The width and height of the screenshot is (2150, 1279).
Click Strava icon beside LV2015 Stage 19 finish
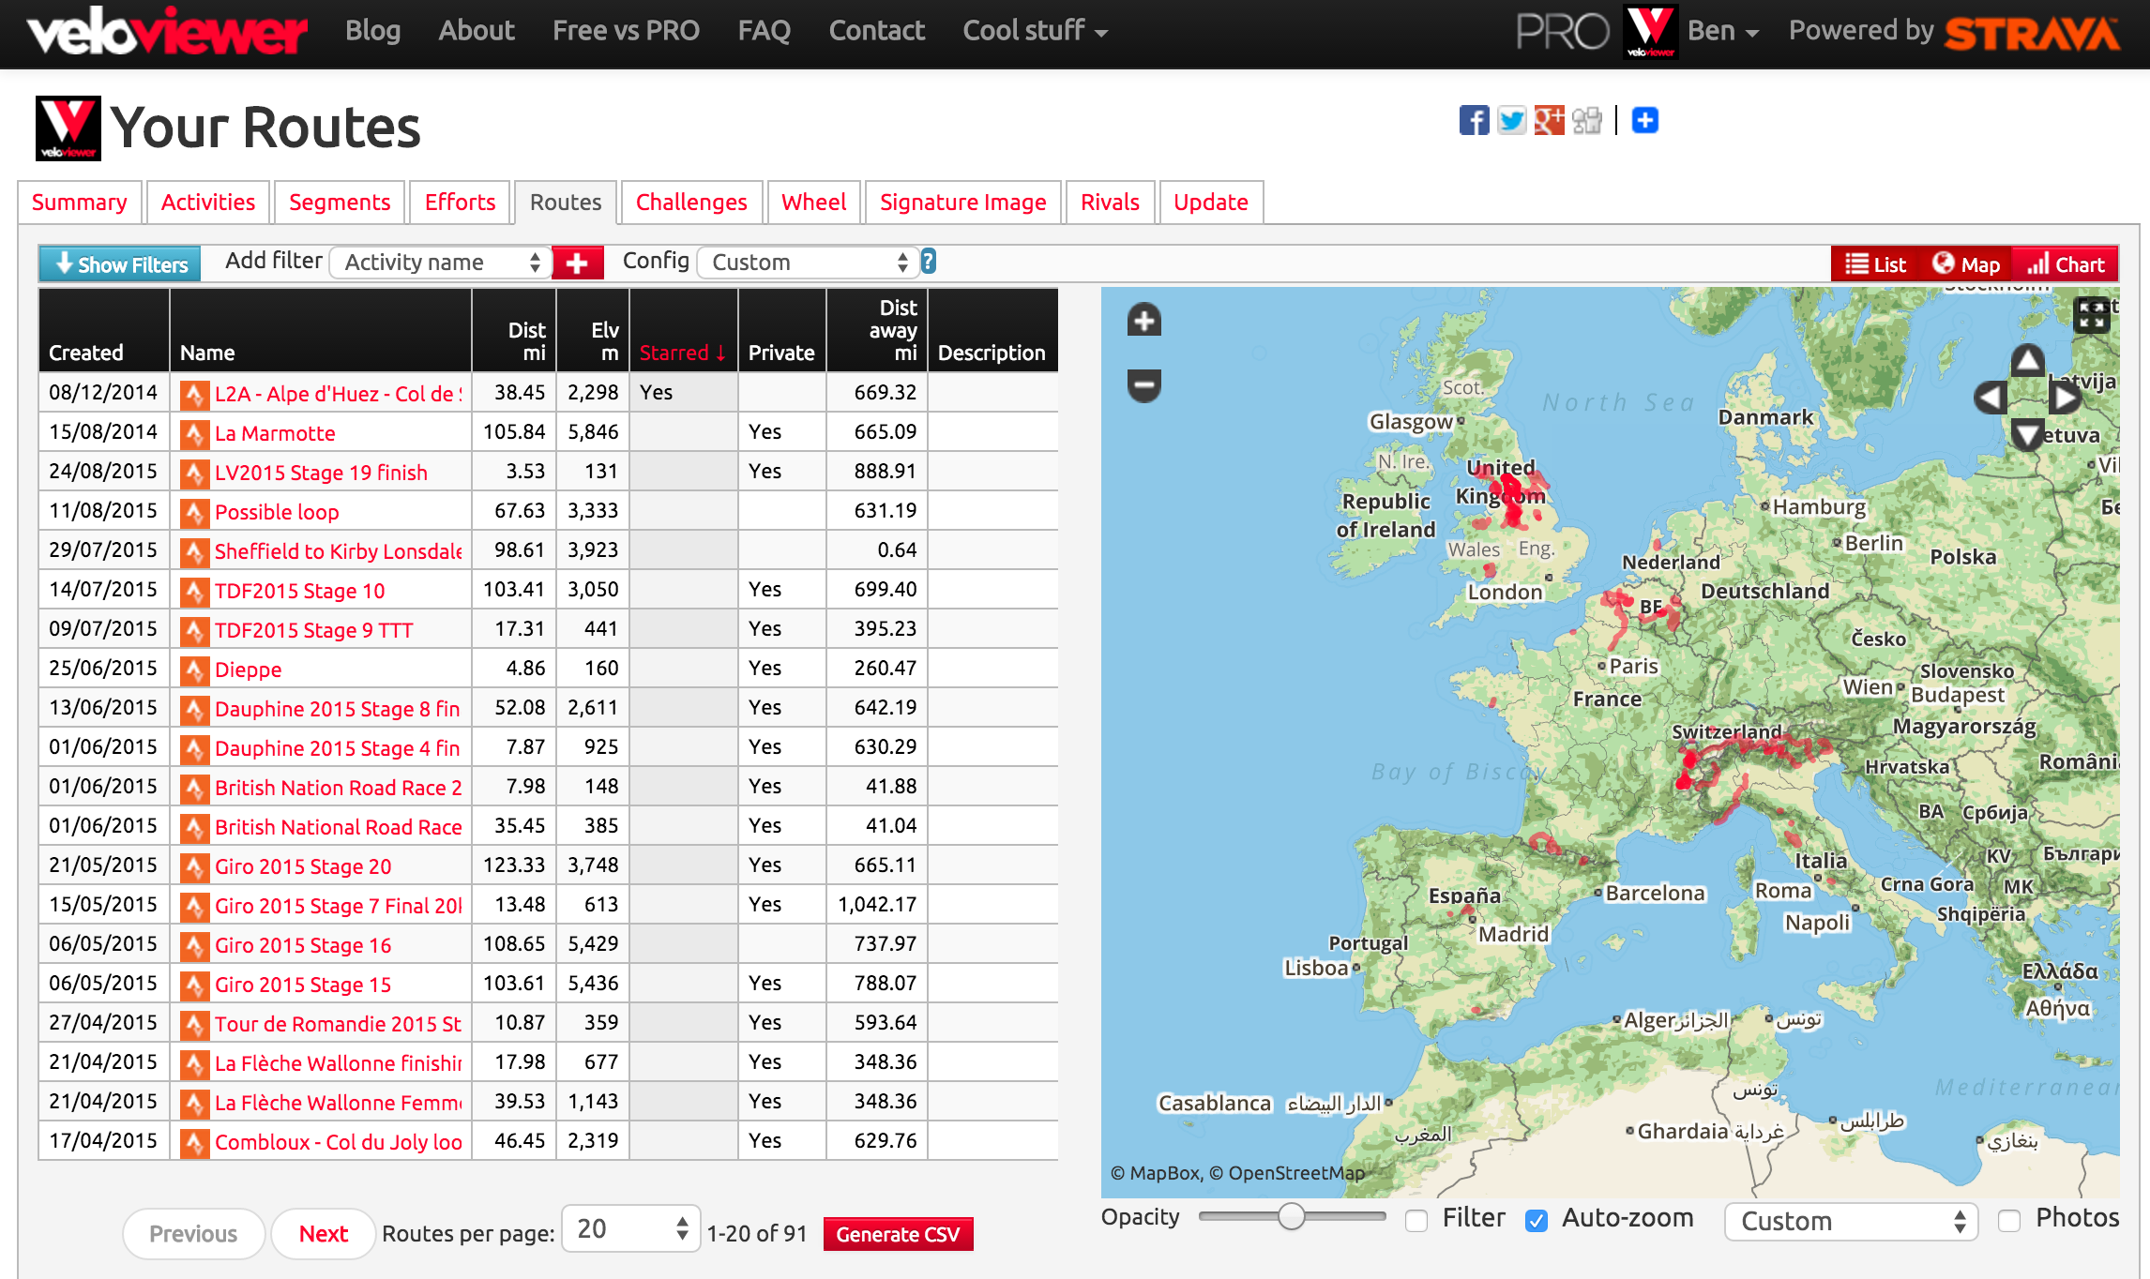pos(194,473)
